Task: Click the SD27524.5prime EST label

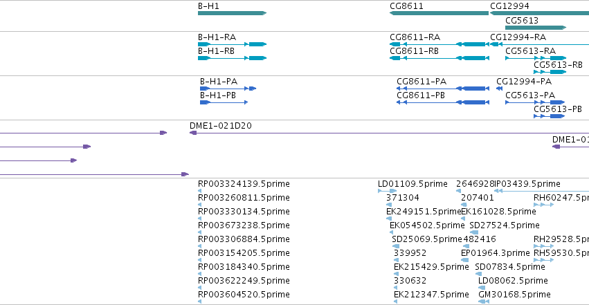Action: tap(504, 225)
